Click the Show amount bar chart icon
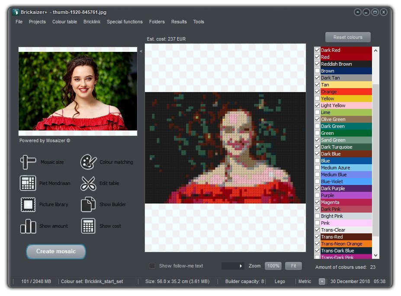 (x=28, y=226)
